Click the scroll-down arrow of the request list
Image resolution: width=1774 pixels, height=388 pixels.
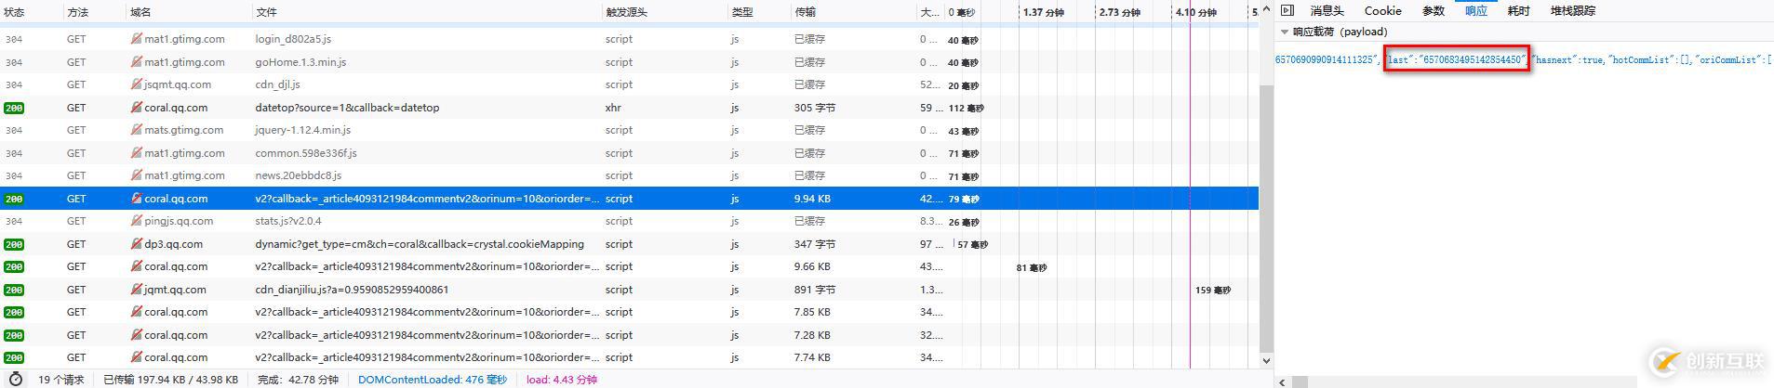point(1266,360)
